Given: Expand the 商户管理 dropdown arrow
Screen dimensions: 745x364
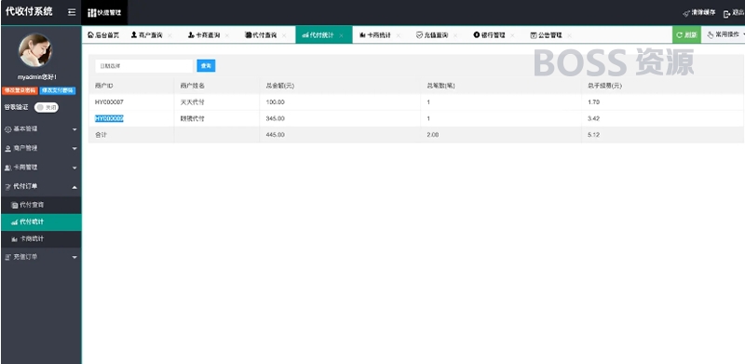Looking at the screenshot, I should tap(74, 149).
